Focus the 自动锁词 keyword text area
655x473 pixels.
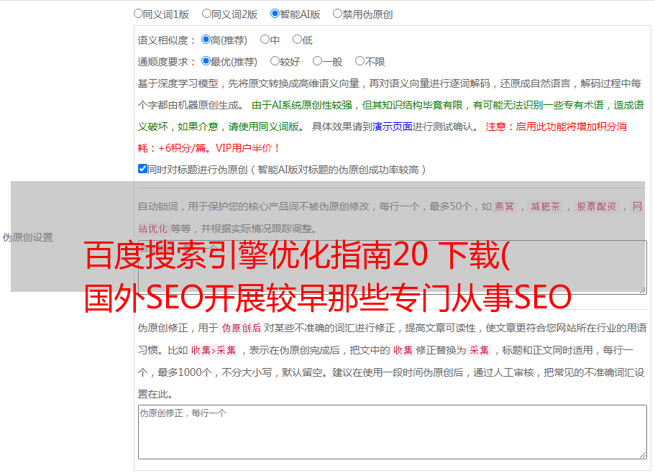click(393, 267)
